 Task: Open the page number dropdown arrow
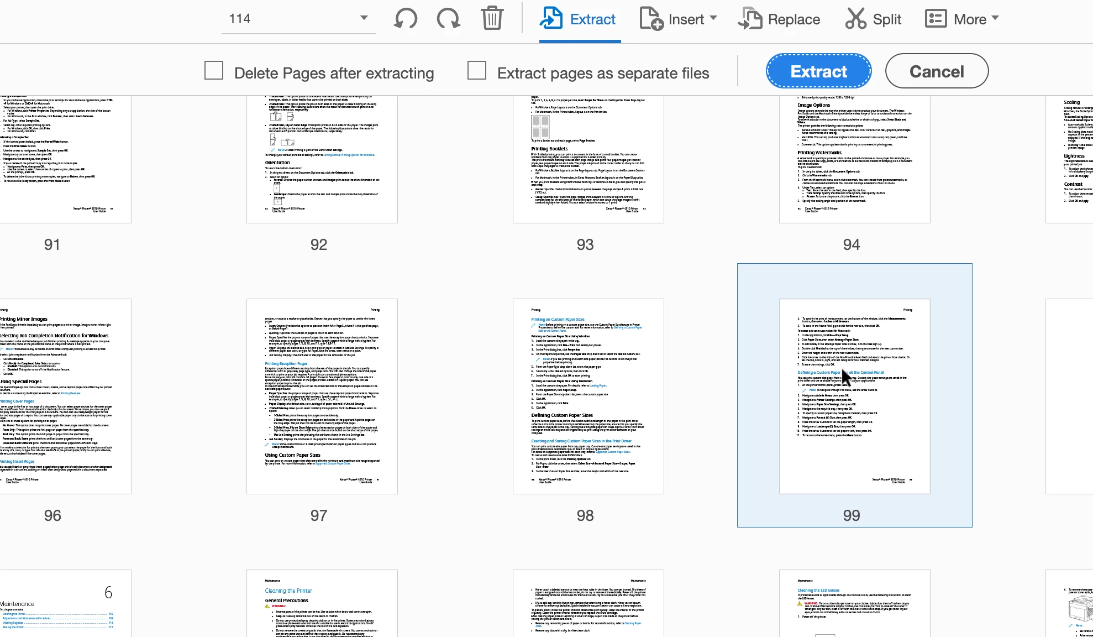364,18
